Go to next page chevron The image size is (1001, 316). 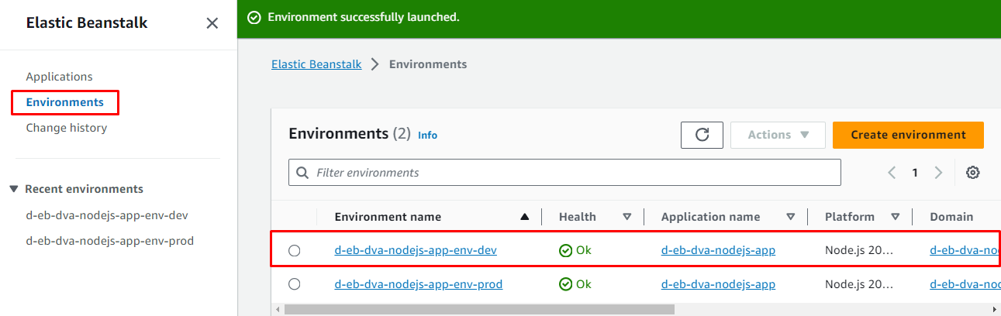click(938, 173)
